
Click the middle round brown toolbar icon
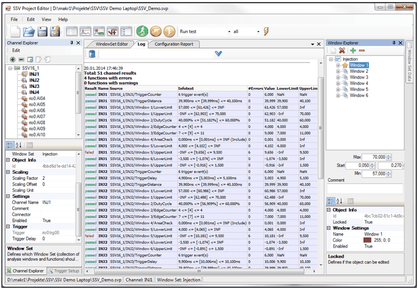click(156, 31)
